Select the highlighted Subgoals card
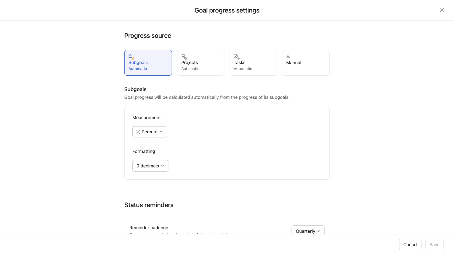 click(148, 63)
